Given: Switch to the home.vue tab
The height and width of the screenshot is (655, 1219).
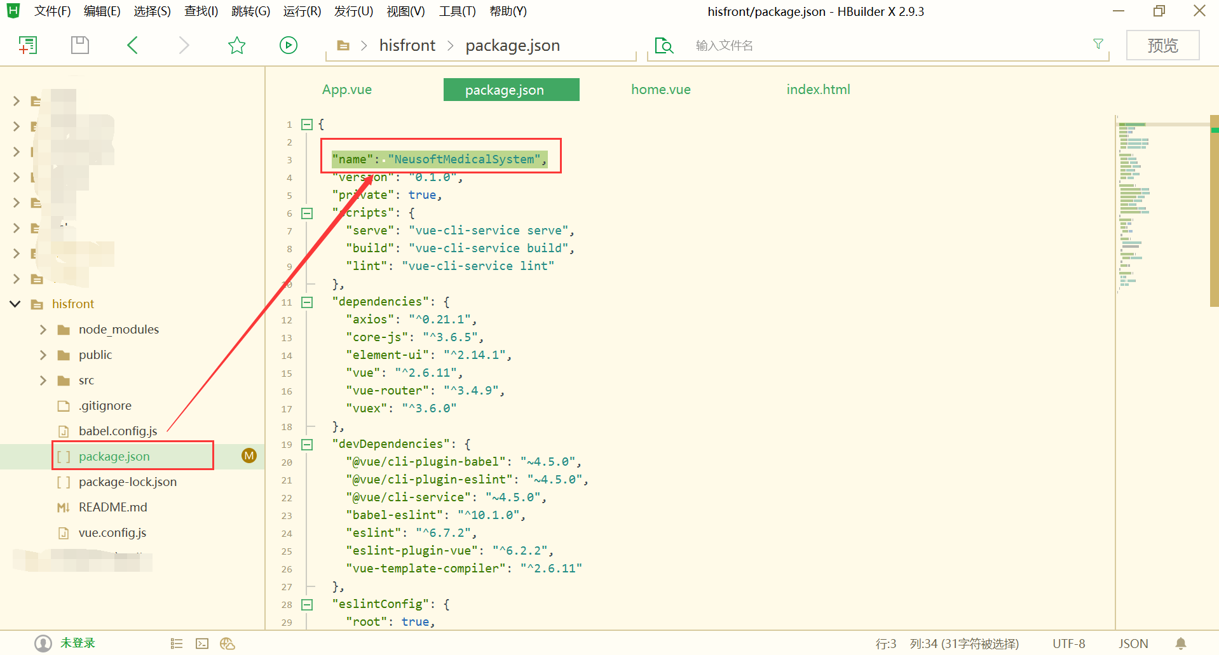Looking at the screenshot, I should 661,90.
